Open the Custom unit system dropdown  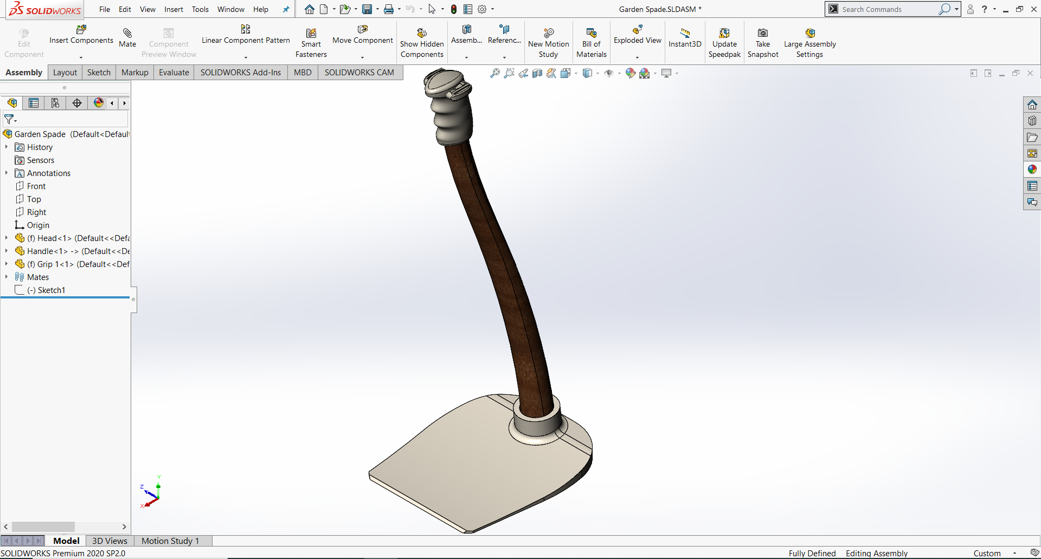[x=1014, y=554]
